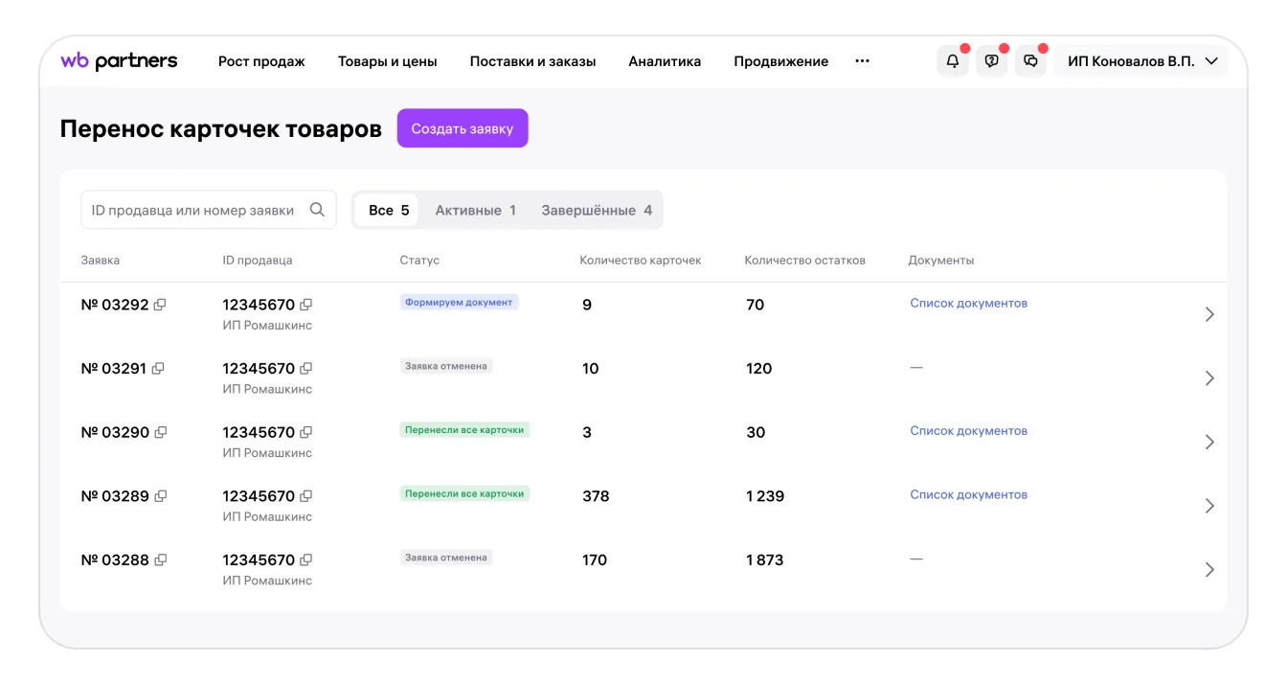Select the Все 5 tab

click(x=388, y=210)
